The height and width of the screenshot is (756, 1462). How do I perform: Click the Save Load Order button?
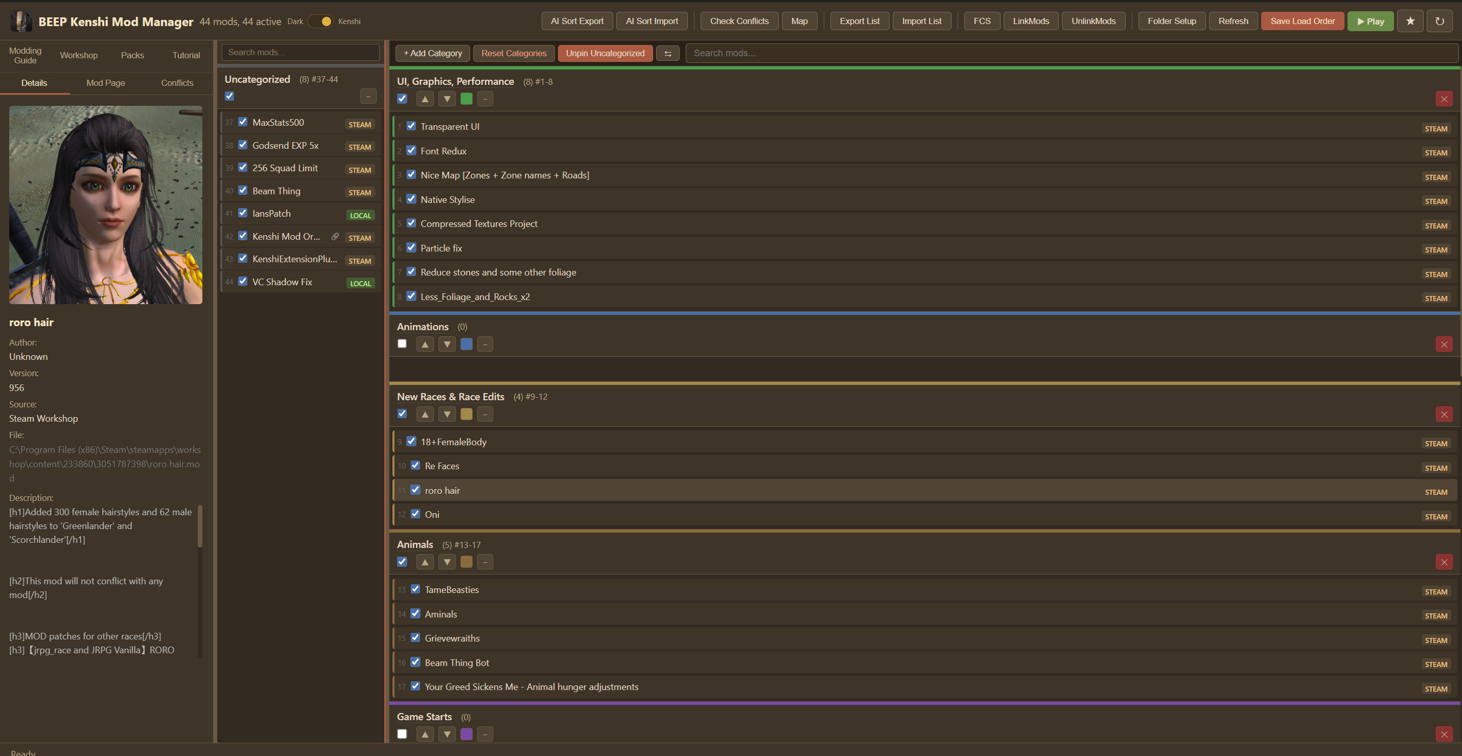[x=1302, y=21]
